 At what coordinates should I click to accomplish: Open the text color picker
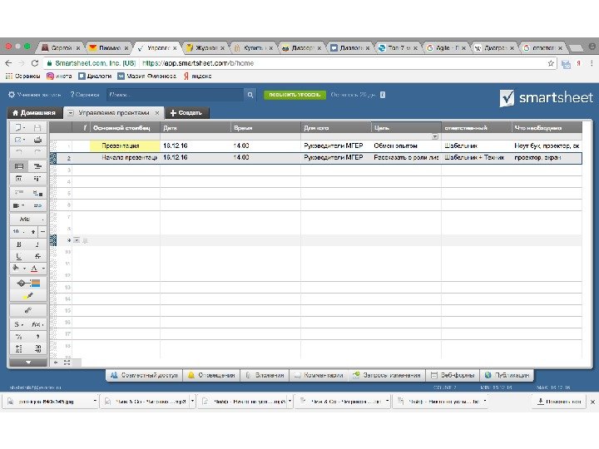pos(37,268)
